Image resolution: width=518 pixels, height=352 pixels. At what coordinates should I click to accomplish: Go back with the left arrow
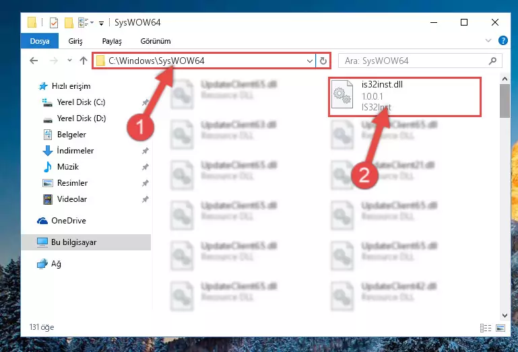tap(34, 61)
